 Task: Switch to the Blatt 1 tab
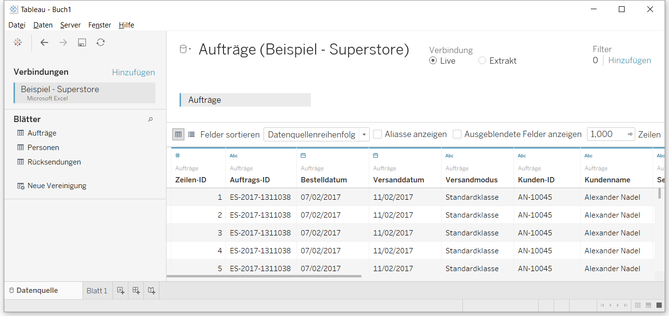[x=97, y=291]
